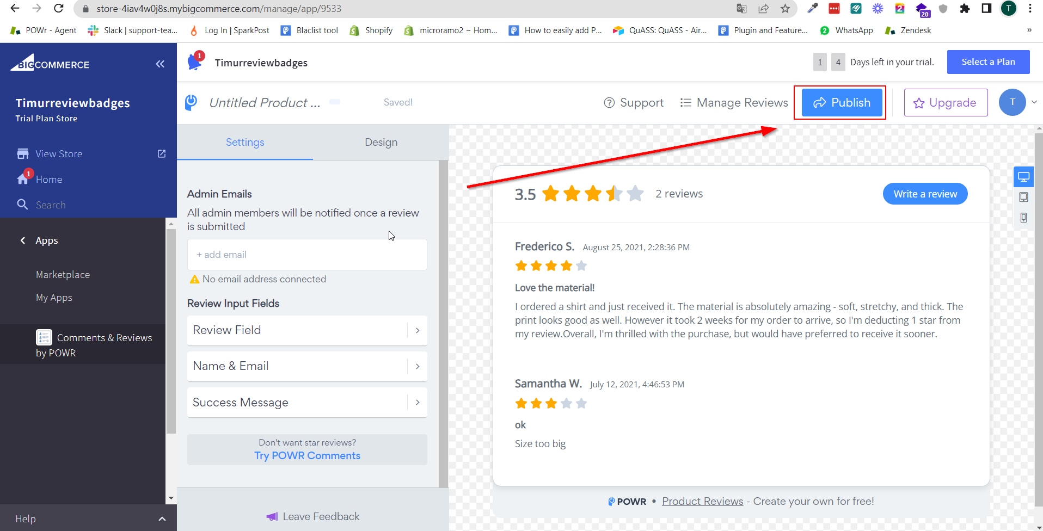This screenshot has width=1043, height=531.
Task: Switch to the Settings tab
Action: pyautogui.click(x=245, y=143)
